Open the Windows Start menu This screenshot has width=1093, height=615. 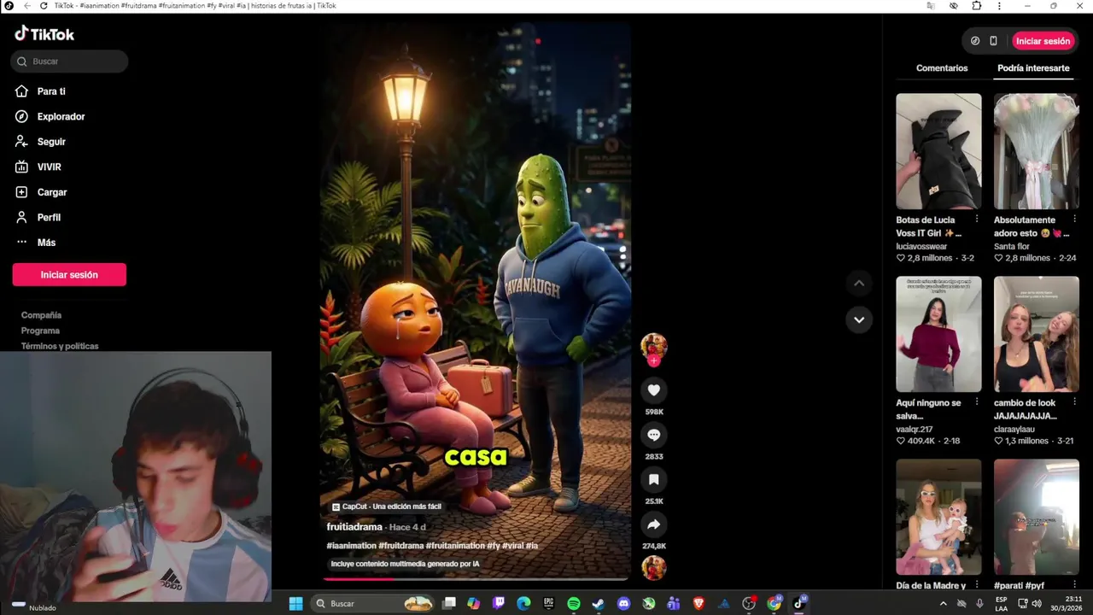pyautogui.click(x=295, y=603)
